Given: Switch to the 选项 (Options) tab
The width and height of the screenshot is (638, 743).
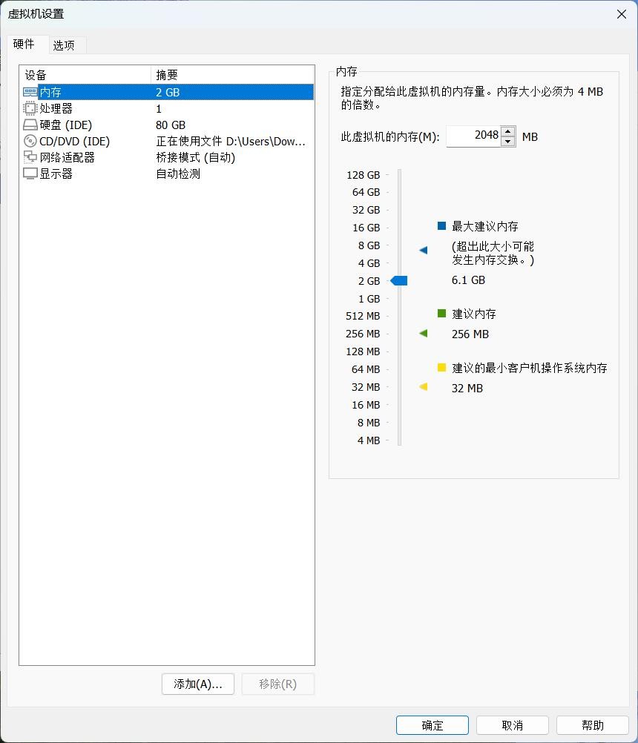Looking at the screenshot, I should click(64, 45).
